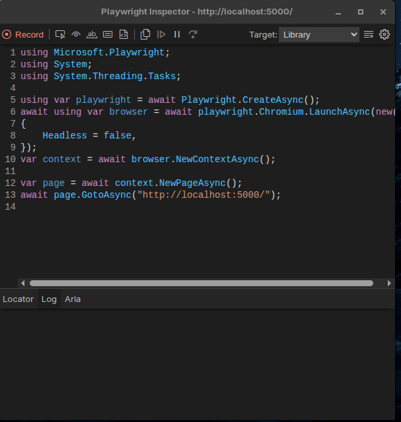Select the Assert snapshot tool
The width and height of the screenshot is (401, 422).
click(124, 34)
